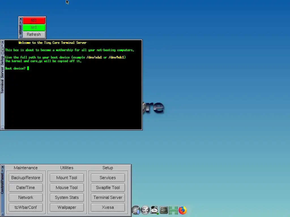The height and width of the screenshot is (217, 290).
Task: Click the 'Utilities' column heading
Action: pyautogui.click(x=67, y=168)
